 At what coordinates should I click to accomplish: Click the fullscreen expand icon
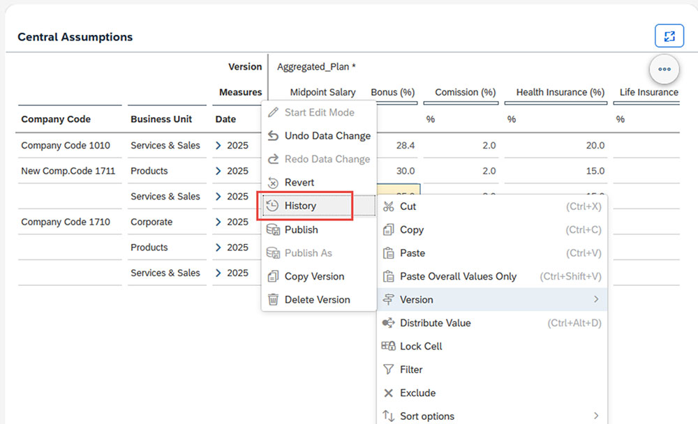669,36
